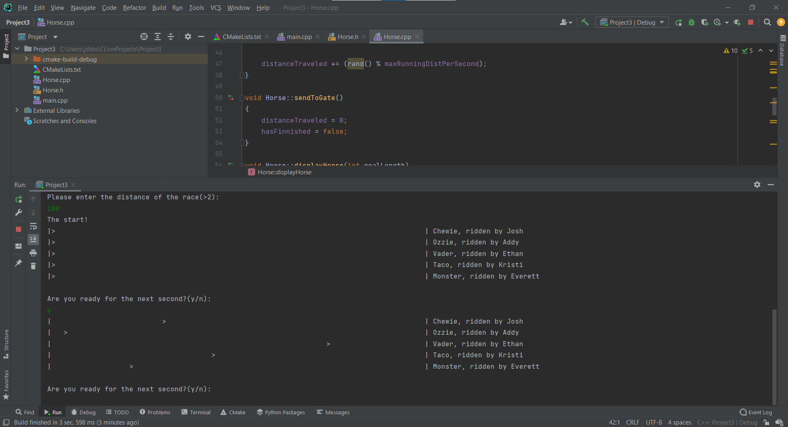This screenshot has height=427, width=788.
Task: Print console contents with the printer icon
Action: [x=33, y=253]
